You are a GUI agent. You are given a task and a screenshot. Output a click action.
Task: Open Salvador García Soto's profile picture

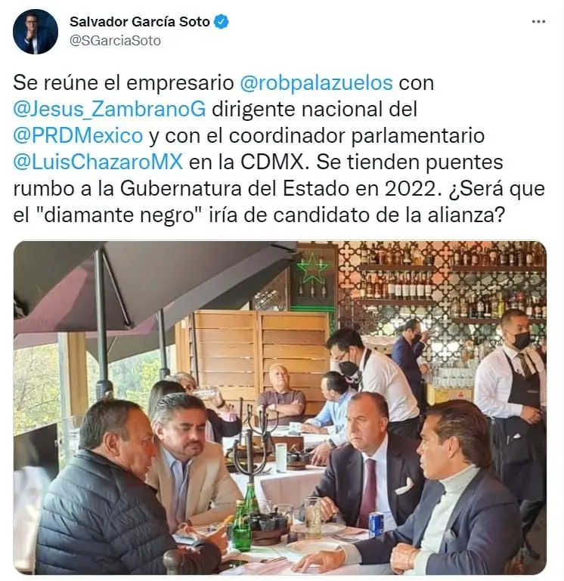[36, 32]
